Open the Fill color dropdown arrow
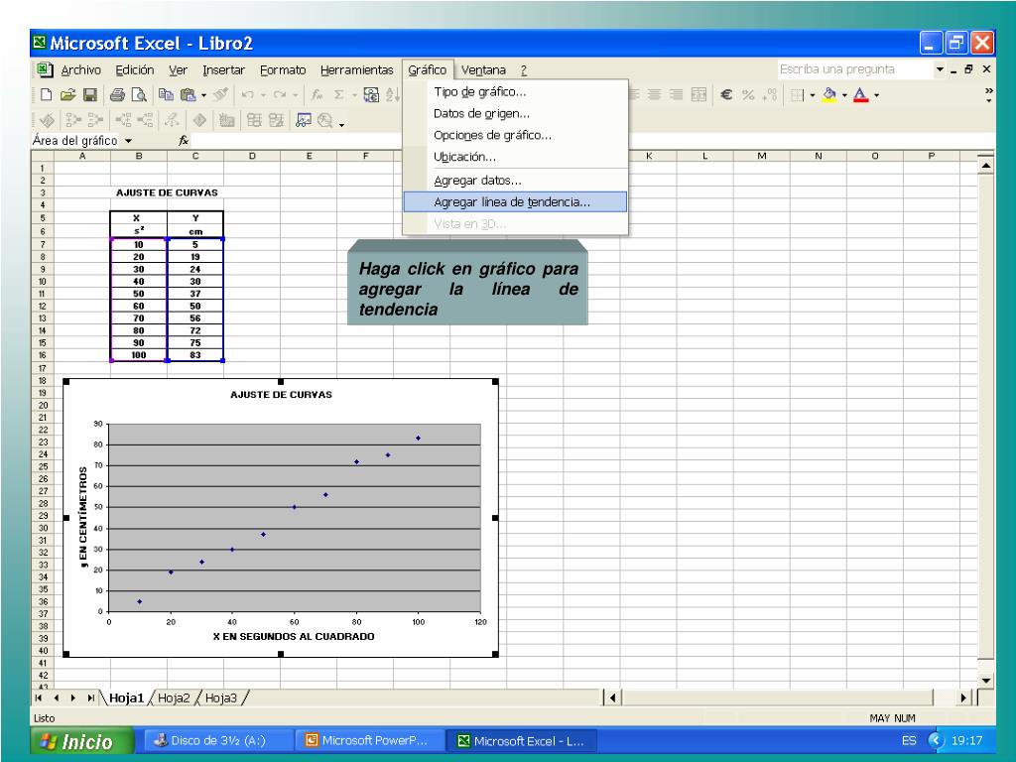 point(844,95)
